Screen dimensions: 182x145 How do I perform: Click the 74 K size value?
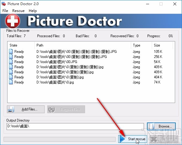(157, 82)
